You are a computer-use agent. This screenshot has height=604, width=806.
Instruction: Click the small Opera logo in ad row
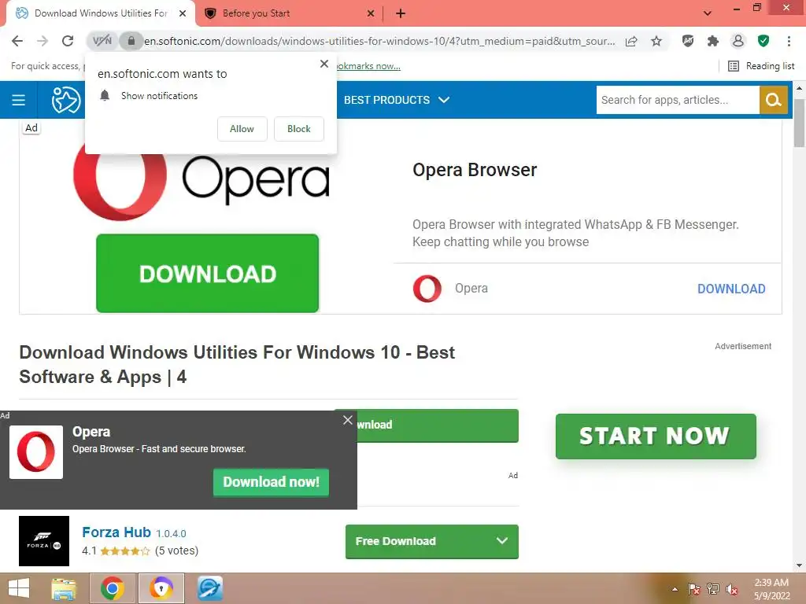click(427, 289)
